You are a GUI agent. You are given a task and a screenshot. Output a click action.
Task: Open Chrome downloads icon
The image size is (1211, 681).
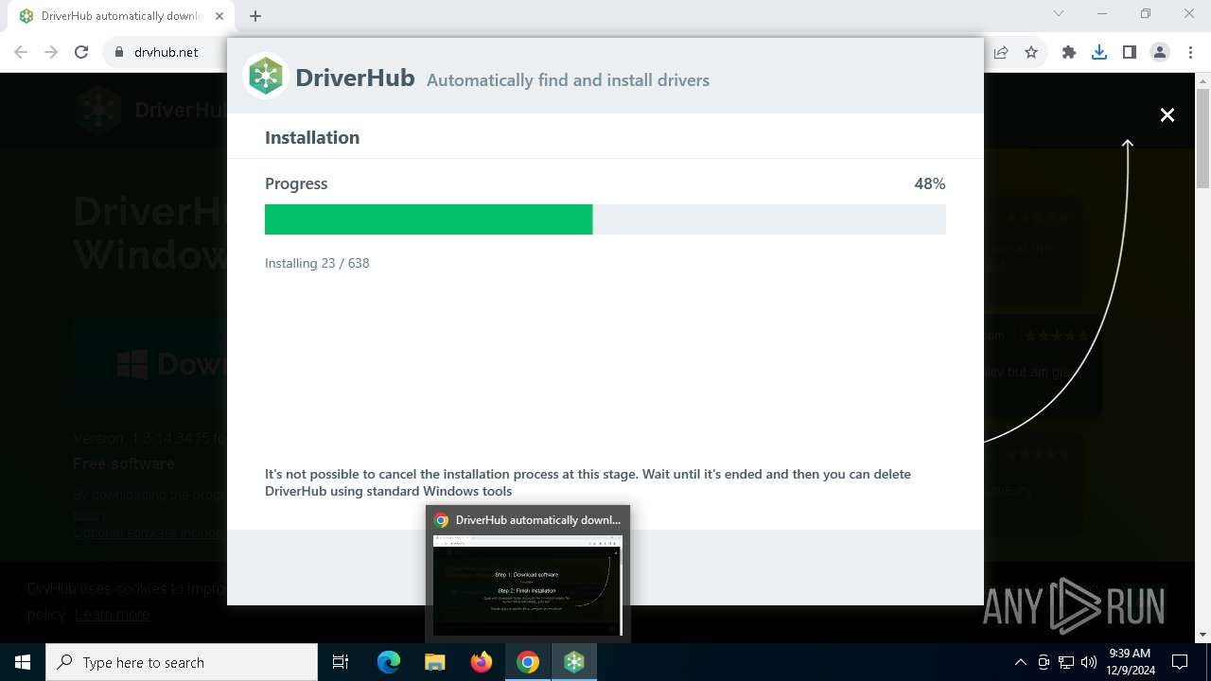coord(1099,53)
